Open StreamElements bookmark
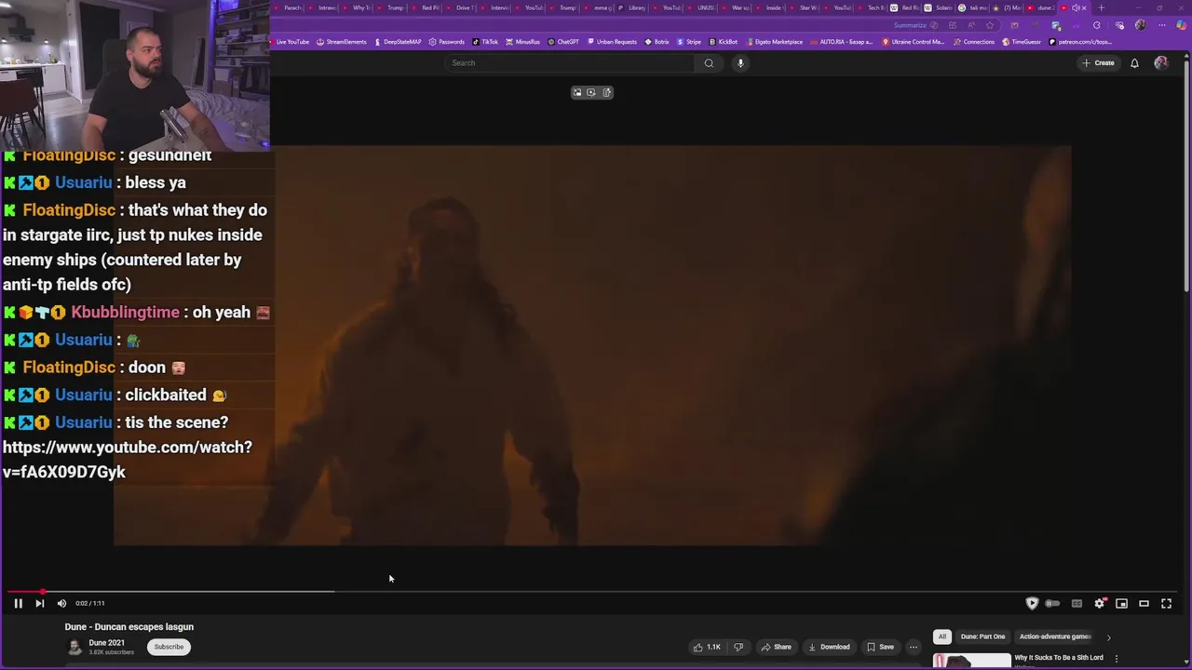Image resolution: width=1192 pixels, height=670 pixels. coord(342,42)
